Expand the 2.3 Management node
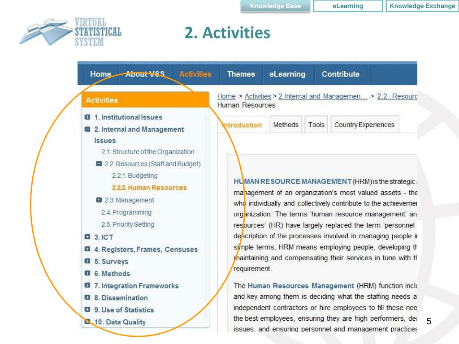Image resolution: width=459 pixels, height=344 pixels. click(x=99, y=200)
